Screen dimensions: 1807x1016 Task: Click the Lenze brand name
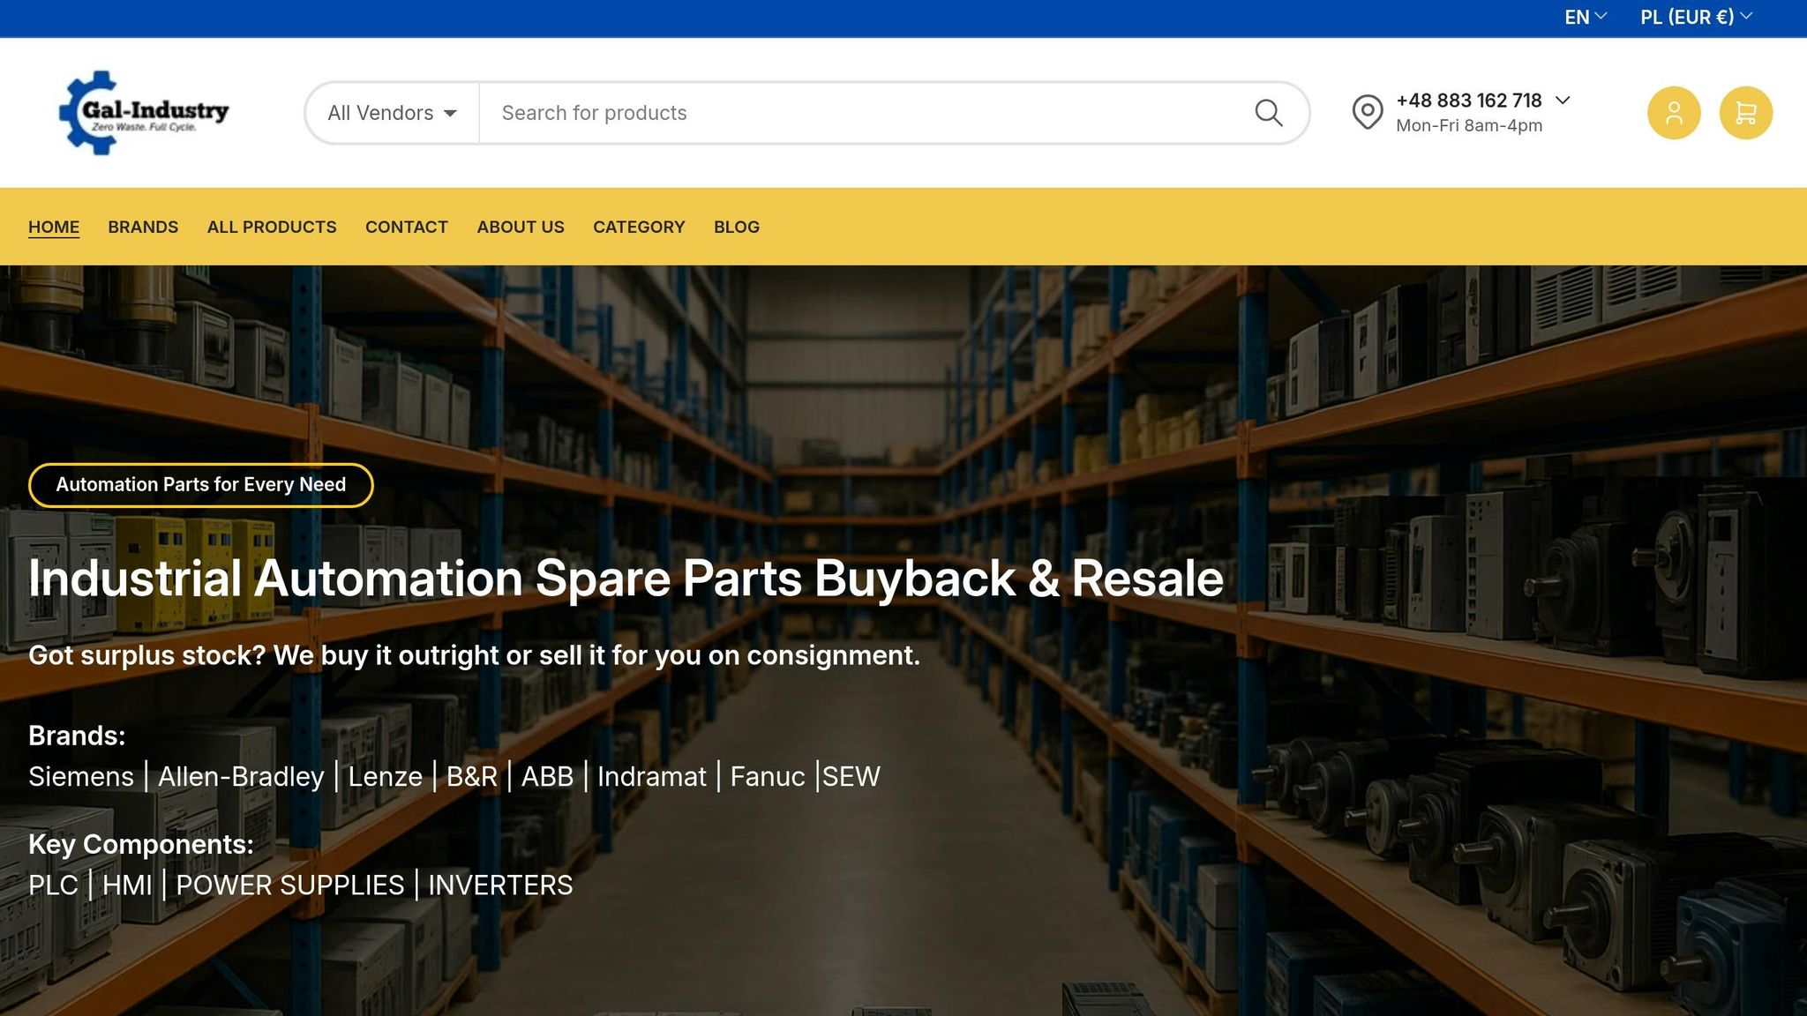(386, 776)
